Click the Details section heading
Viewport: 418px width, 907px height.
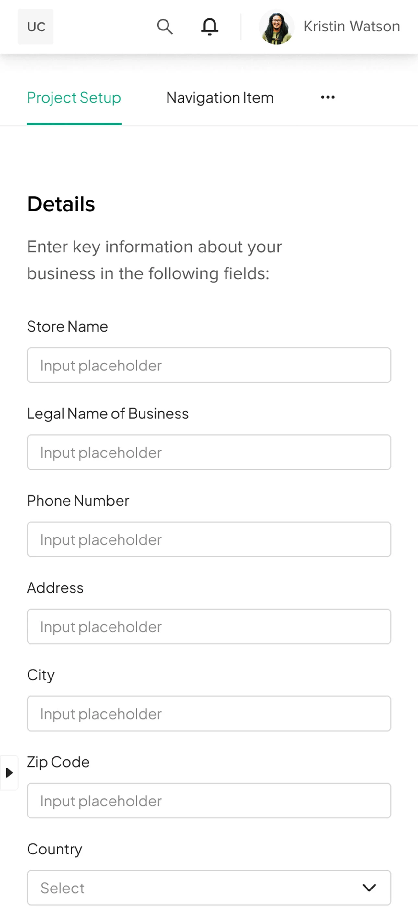[x=61, y=204]
